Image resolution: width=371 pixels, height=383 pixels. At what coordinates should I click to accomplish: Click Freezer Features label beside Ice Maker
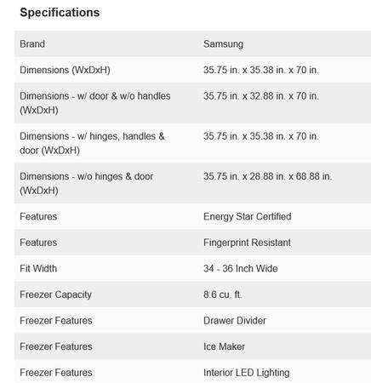56,346
